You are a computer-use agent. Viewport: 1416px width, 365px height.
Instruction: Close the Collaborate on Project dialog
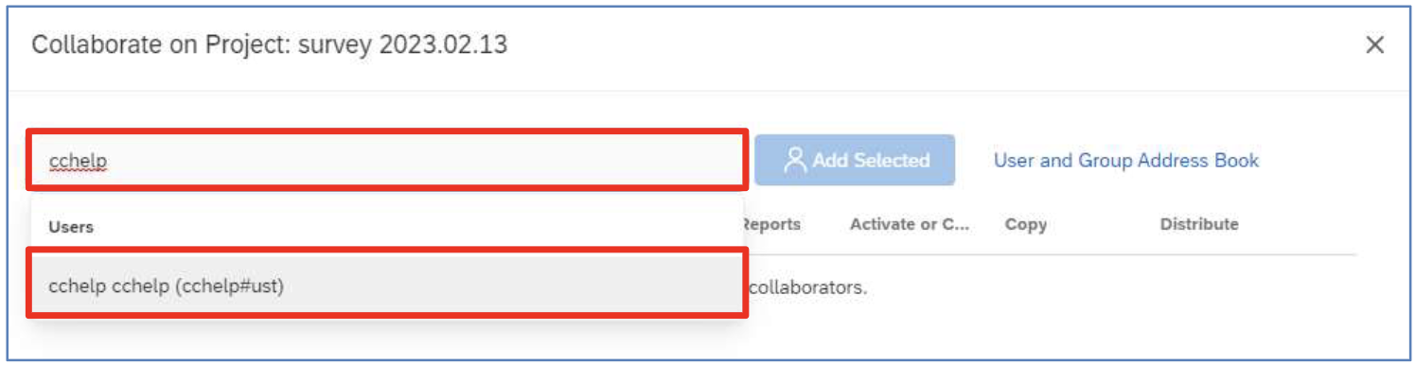coord(1374,44)
